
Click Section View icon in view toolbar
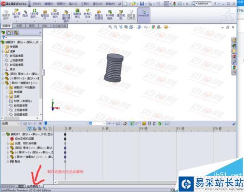126,27
